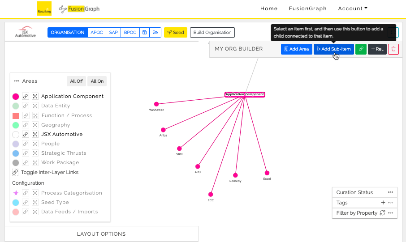Click the green link icon button
The height and width of the screenshot is (242, 406).
tap(361, 49)
